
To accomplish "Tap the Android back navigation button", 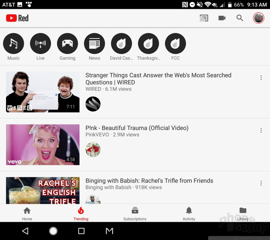I will (25, 231).
